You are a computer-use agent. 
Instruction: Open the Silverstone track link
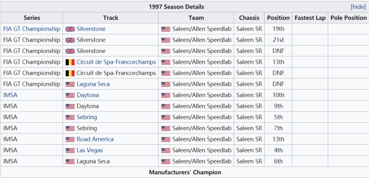pos(91,29)
